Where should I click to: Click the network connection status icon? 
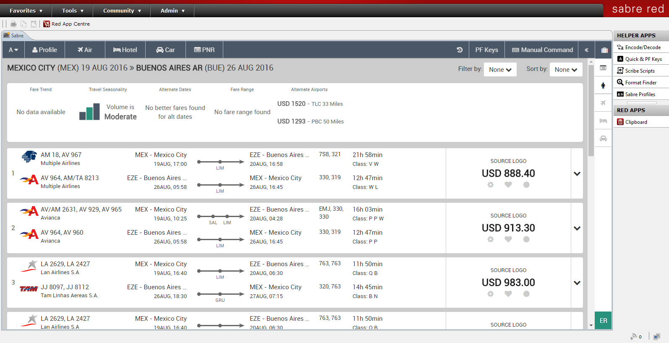point(657,336)
